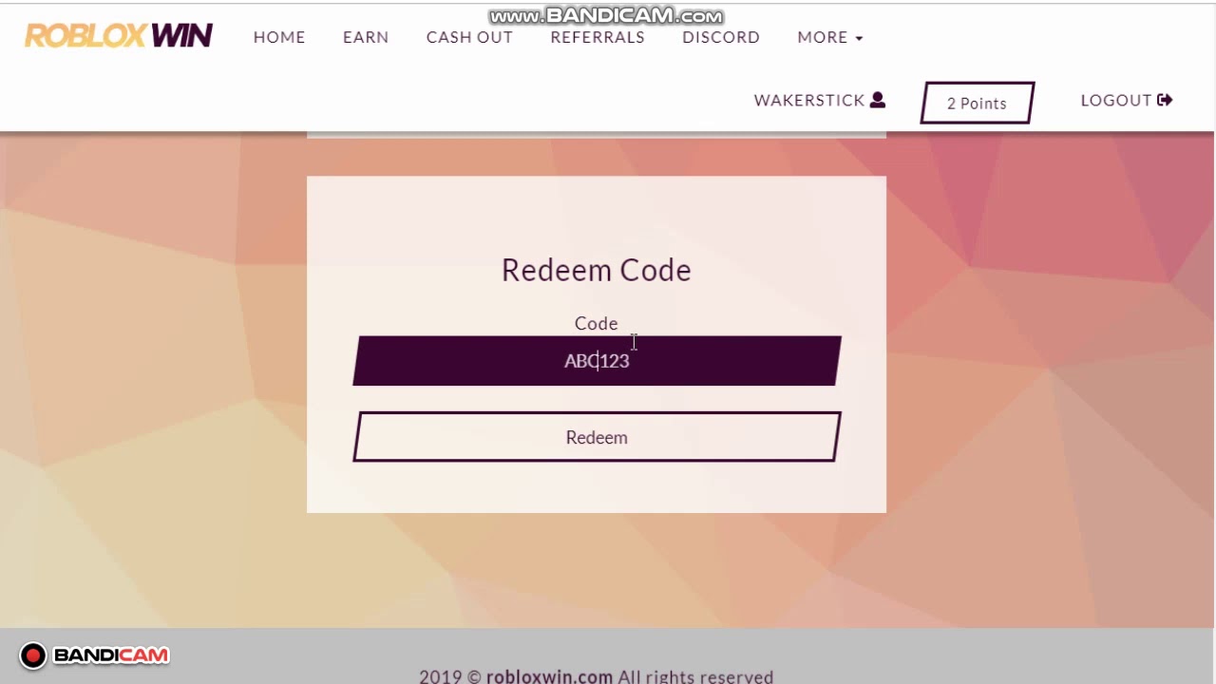The image size is (1216, 684).
Task: Focus the Code input field with ABC123
Action: click(x=597, y=361)
